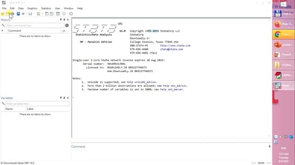Click the Label column header in Variables

pyautogui.click(x=30, y=109)
